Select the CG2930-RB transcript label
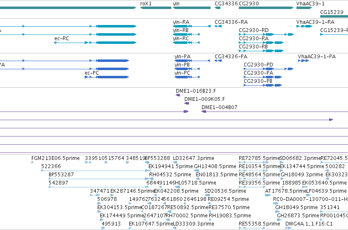This screenshot has height=230, width=348. tap(253, 47)
